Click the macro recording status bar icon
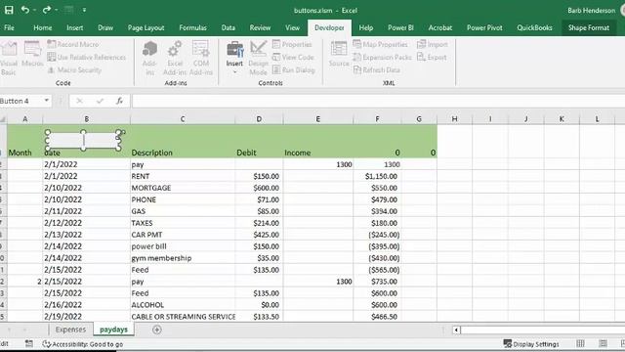 (x=28, y=343)
